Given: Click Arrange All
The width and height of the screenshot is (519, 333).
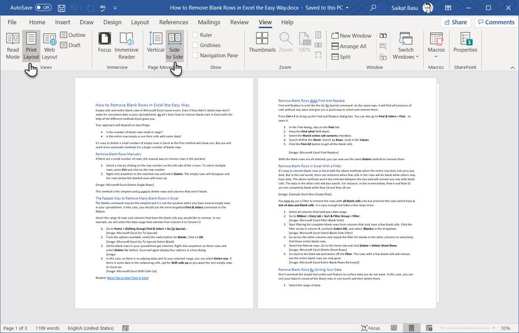Looking at the screenshot, I should click(349, 46).
